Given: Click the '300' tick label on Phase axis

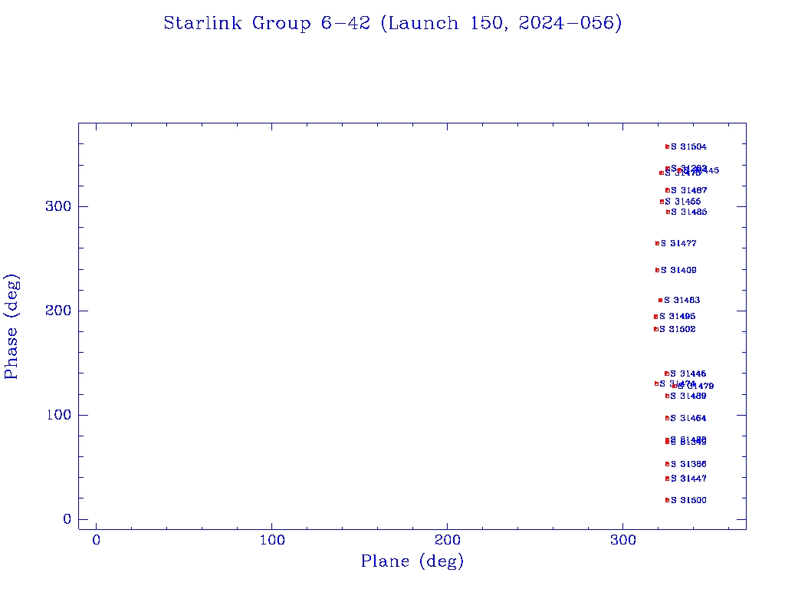Looking at the screenshot, I should (x=58, y=206).
